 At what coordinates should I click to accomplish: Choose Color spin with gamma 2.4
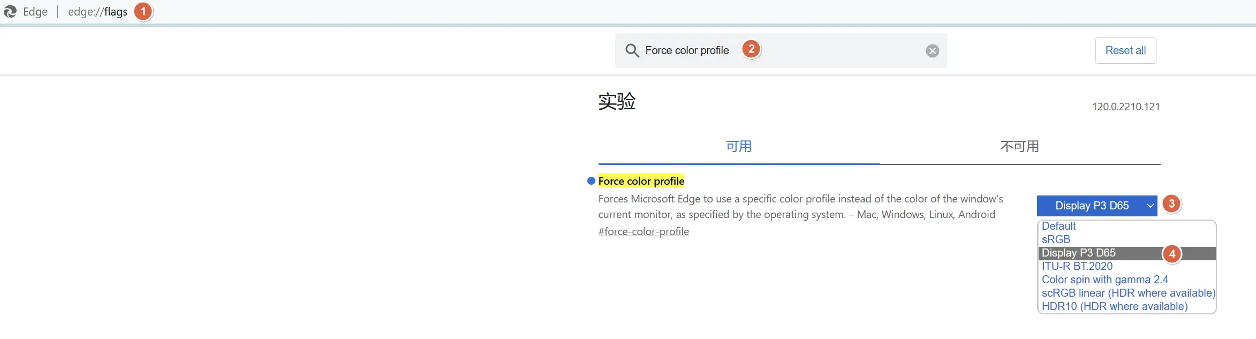pos(1104,280)
